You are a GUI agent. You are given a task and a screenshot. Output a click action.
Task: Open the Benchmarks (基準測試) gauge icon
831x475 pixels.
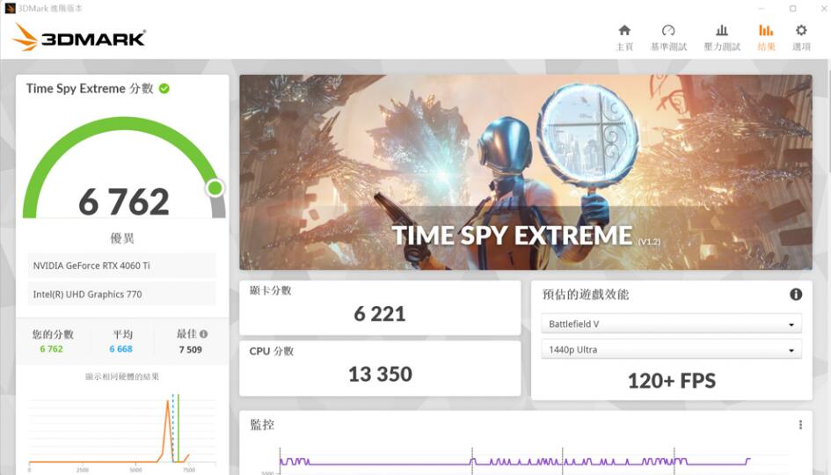tap(668, 31)
